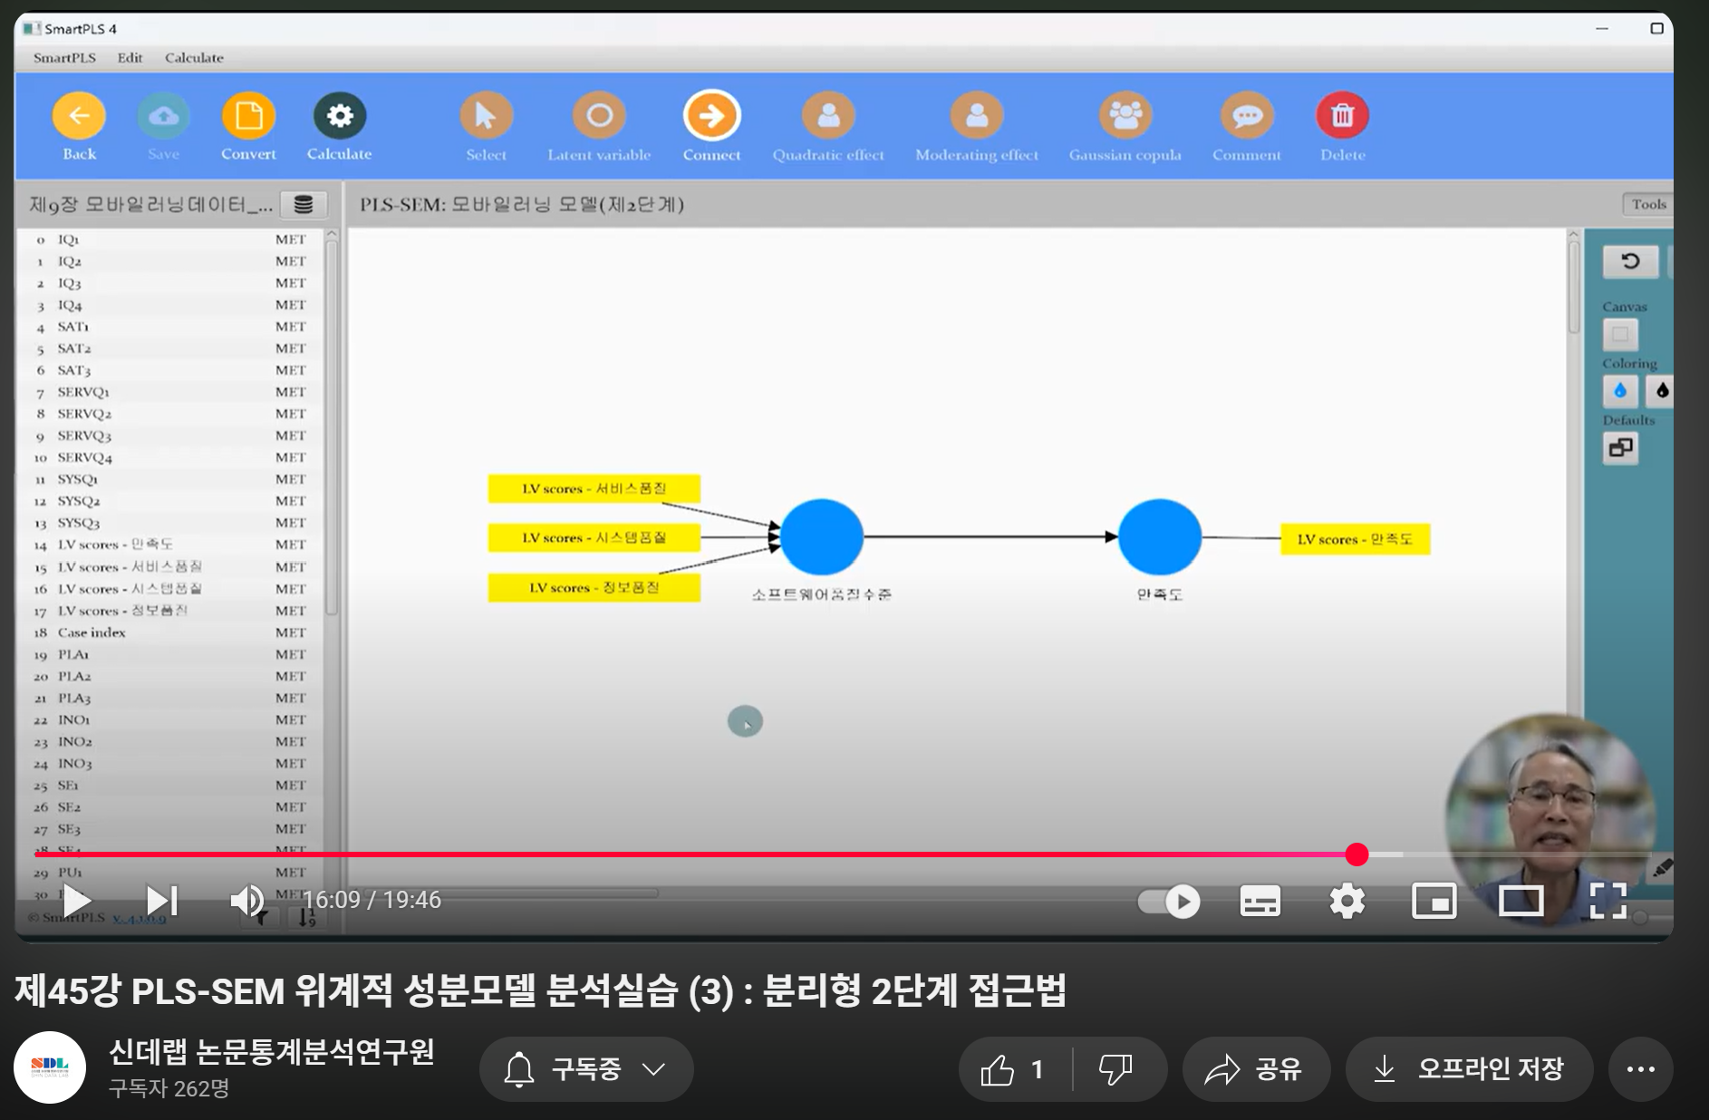Select the 소프트웨어품질수준 latent variable circle

pyautogui.click(x=821, y=537)
